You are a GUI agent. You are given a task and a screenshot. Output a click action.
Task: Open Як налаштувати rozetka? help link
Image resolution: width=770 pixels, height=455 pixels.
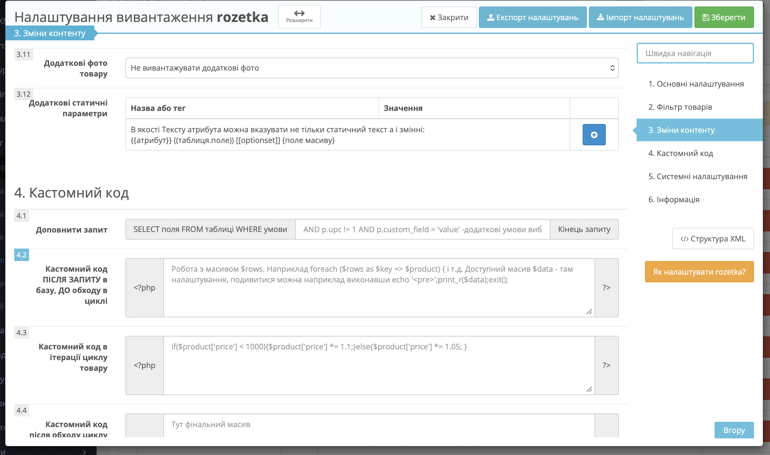(x=699, y=272)
